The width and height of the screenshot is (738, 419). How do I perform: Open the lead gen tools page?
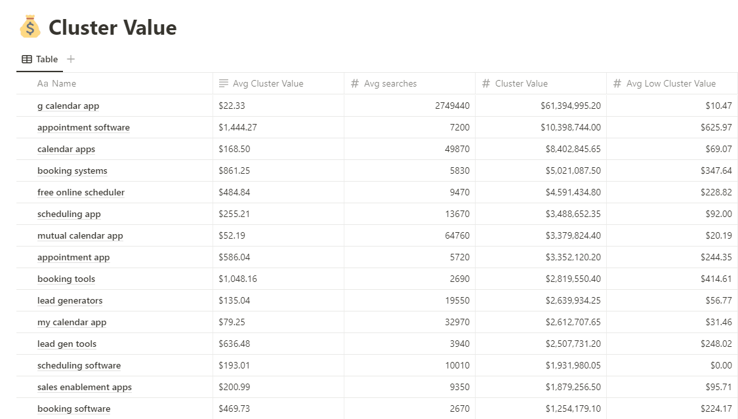(66, 344)
